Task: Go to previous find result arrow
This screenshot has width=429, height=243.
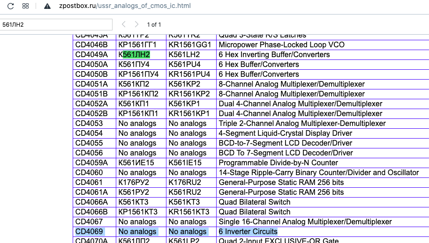Action: 124,24
